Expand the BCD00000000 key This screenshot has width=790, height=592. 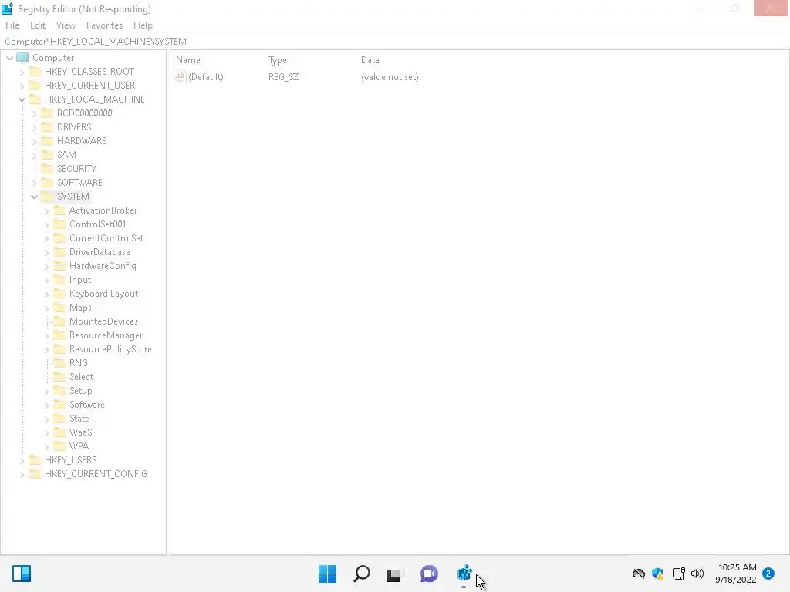point(34,114)
